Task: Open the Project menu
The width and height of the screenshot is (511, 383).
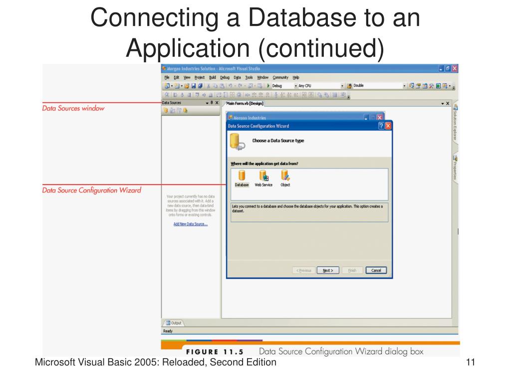Action: [x=200, y=77]
